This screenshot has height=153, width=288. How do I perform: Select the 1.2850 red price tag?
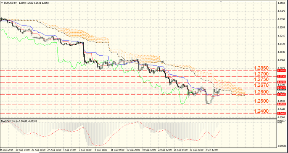coord(281,70)
